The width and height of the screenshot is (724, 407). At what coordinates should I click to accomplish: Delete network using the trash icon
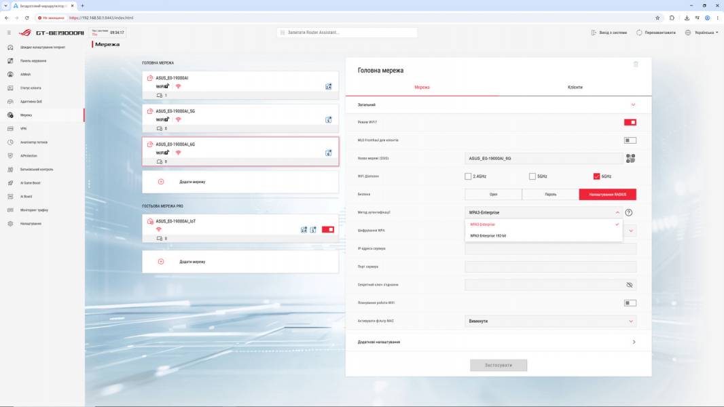636,64
